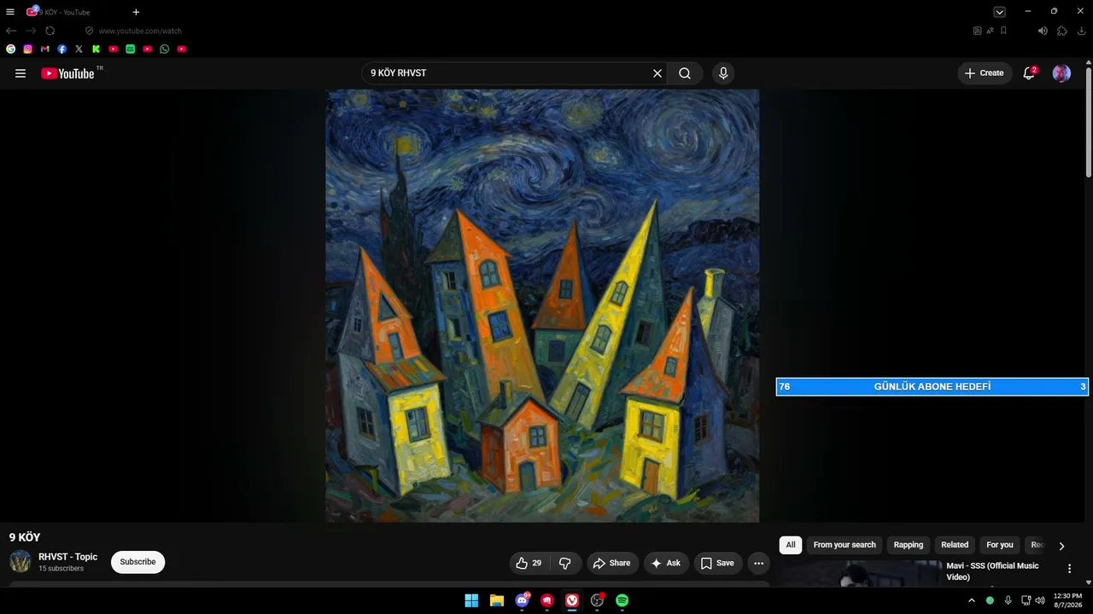Open the Facebook bookmark

pyautogui.click(x=62, y=49)
